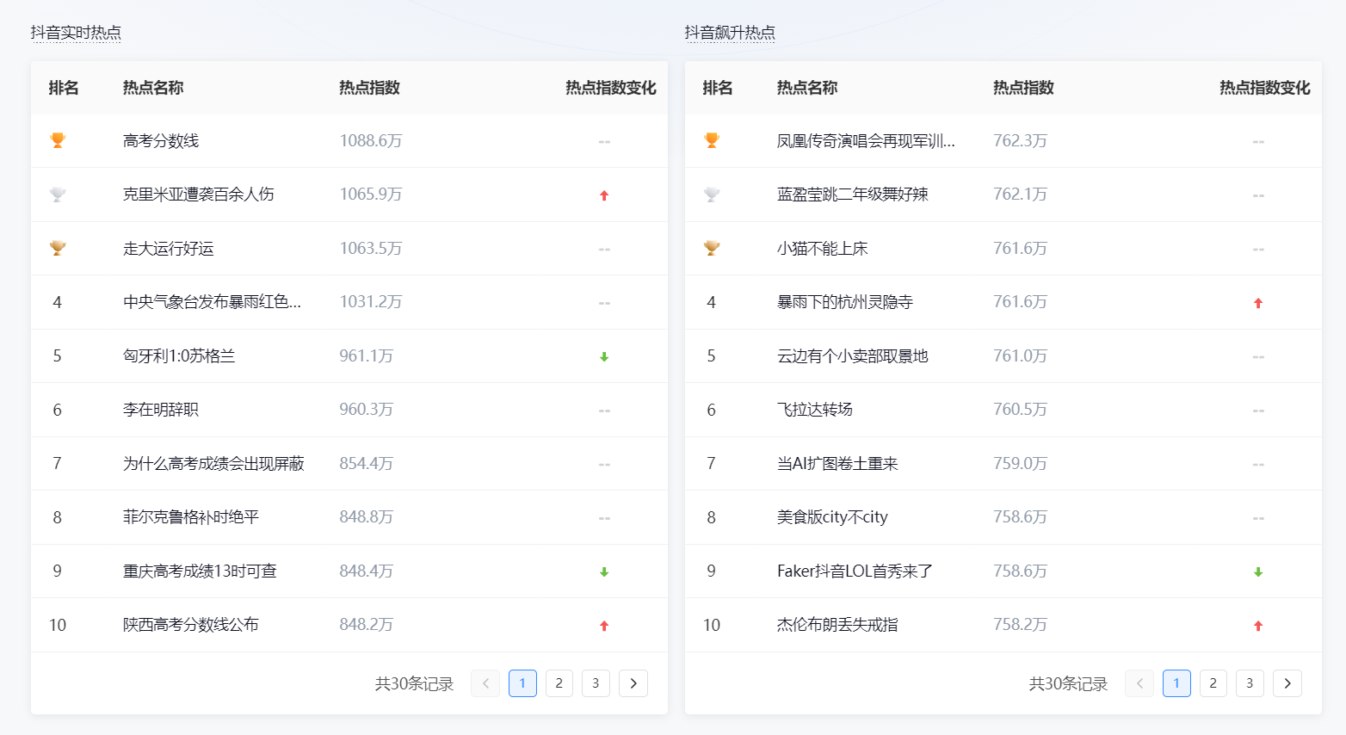Click page 1 in the right table pagination
1346x735 pixels.
pos(1176,682)
